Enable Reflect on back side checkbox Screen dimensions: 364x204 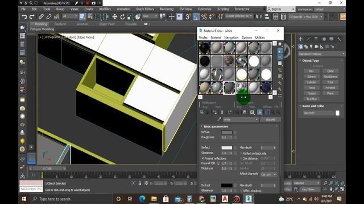(x=241, y=154)
